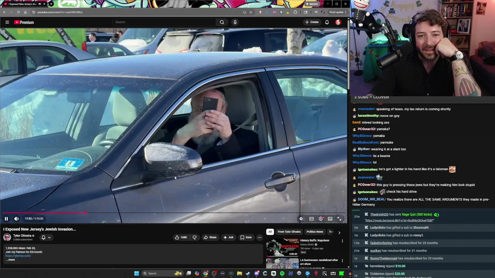
Task: Switch to theater mode in player
Action: tap(330, 219)
